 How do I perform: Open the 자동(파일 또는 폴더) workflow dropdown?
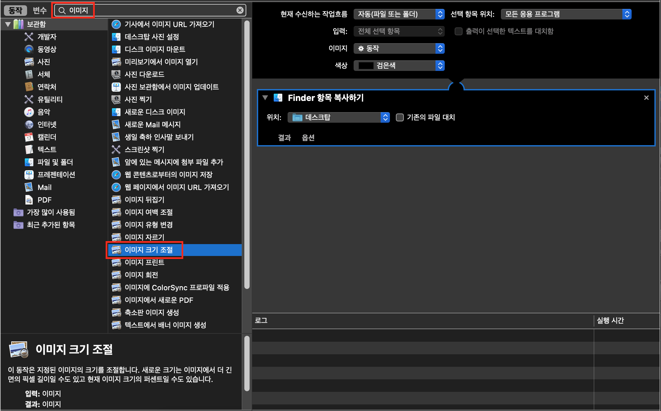[399, 14]
